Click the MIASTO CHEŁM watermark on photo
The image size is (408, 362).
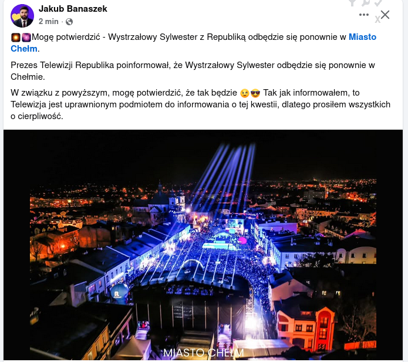click(204, 353)
